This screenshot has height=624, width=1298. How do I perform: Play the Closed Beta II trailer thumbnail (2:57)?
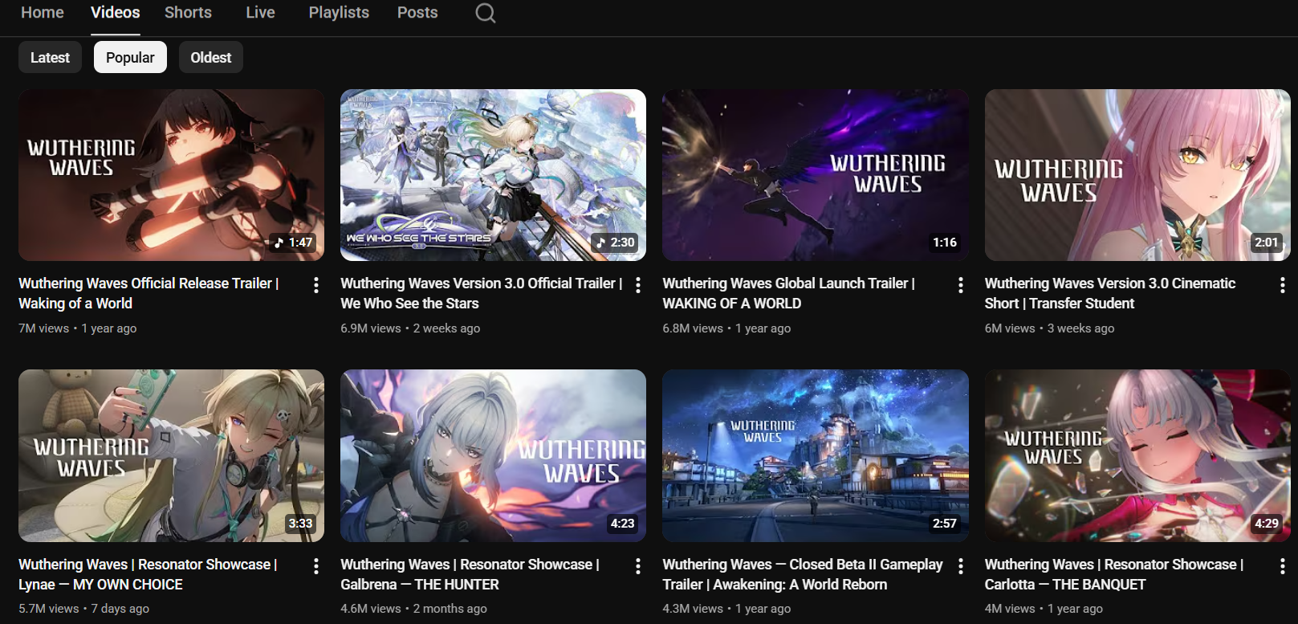[816, 455]
